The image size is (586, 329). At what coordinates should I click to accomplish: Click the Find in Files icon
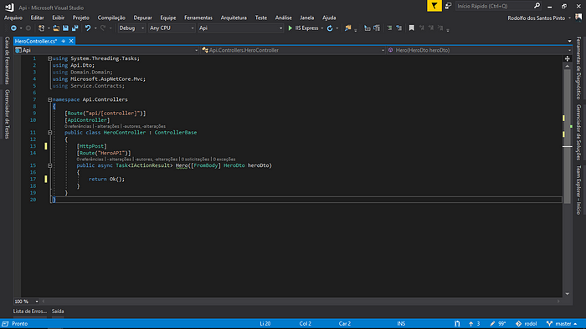coord(348,28)
